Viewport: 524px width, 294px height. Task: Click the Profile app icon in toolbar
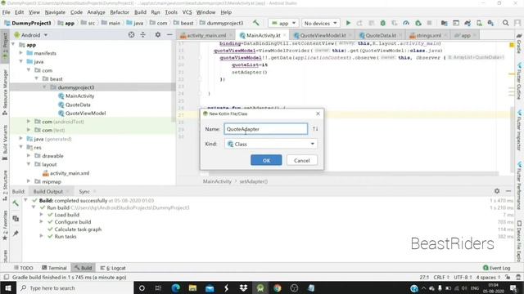coord(406,23)
